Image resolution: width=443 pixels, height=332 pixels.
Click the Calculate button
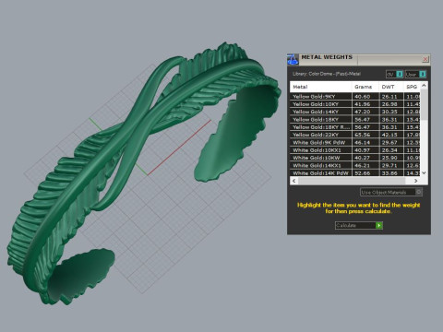[359, 225]
